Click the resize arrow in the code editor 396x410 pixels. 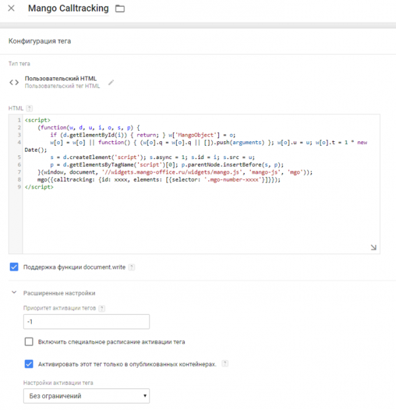pyautogui.click(x=374, y=247)
